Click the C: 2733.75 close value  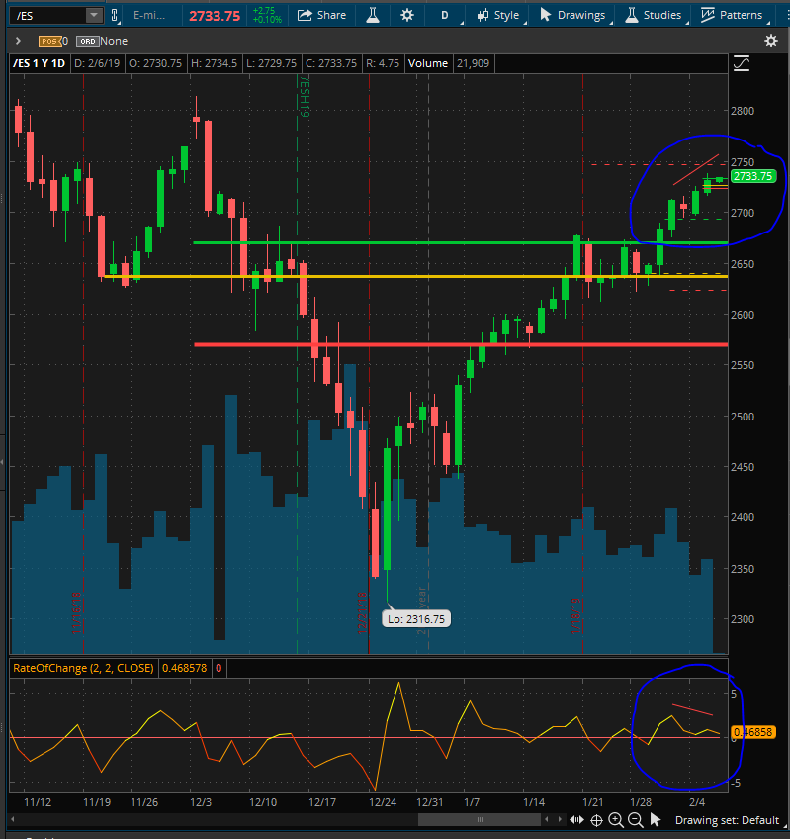pos(331,63)
